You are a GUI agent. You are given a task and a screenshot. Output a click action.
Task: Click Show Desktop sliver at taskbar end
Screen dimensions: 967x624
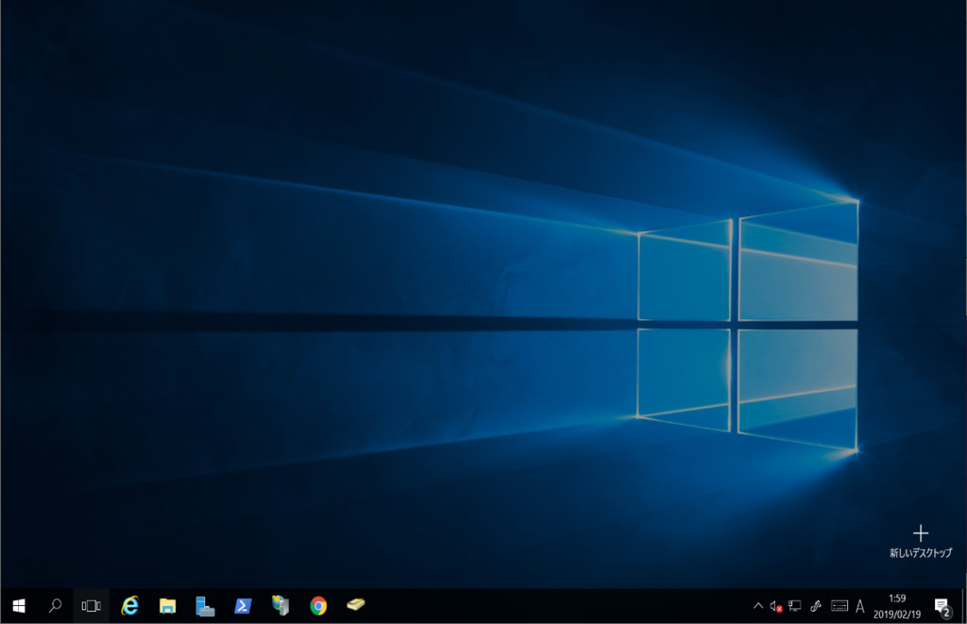(963, 607)
